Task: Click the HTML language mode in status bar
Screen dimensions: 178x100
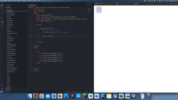Action: [x=86, y=92]
